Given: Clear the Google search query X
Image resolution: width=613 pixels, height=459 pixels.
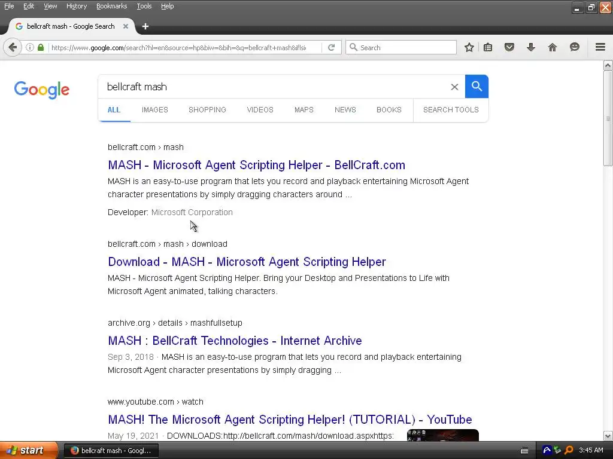Looking at the screenshot, I should coord(454,87).
